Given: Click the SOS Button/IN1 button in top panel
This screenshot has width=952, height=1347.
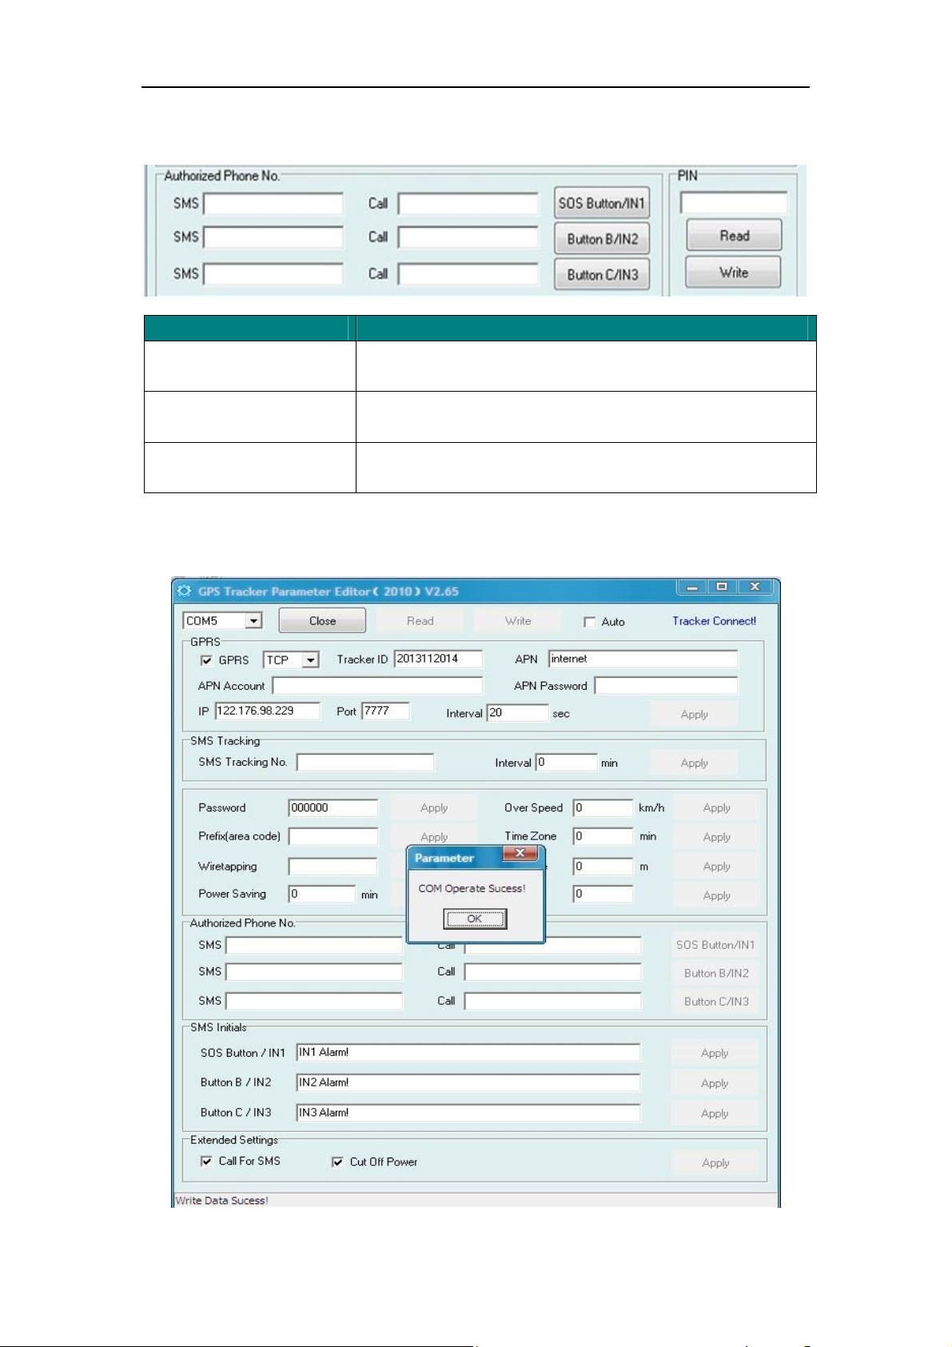Looking at the screenshot, I should [601, 203].
